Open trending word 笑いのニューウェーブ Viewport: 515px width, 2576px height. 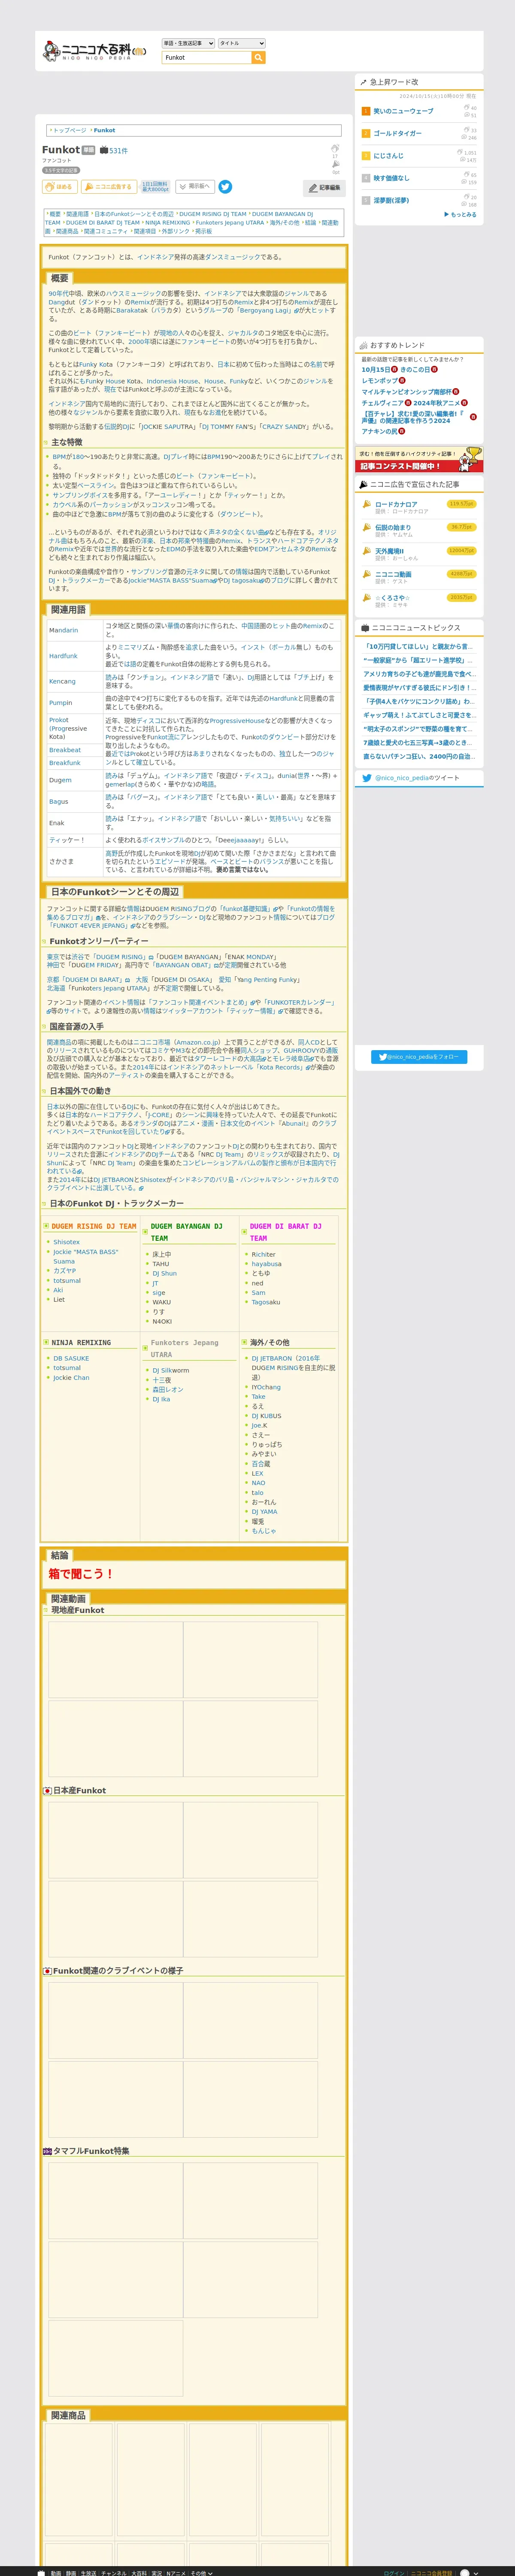click(x=403, y=111)
